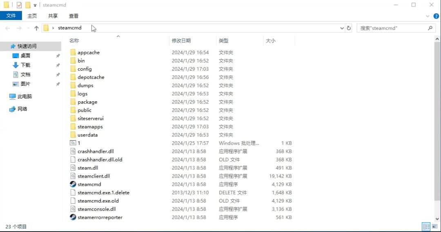Switch to details view layout icon

tap(426, 226)
